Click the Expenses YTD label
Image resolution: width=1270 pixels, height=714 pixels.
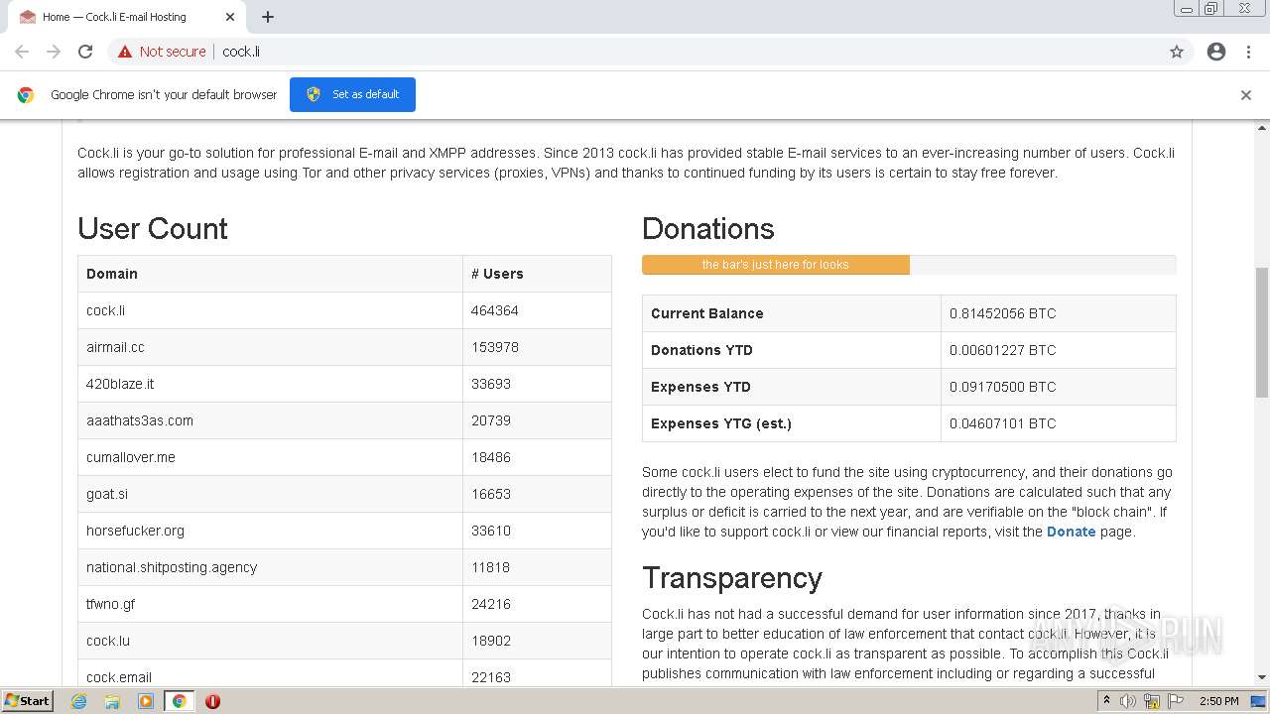click(700, 387)
